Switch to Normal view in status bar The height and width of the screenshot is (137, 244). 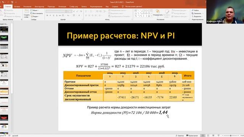pos(202,135)
